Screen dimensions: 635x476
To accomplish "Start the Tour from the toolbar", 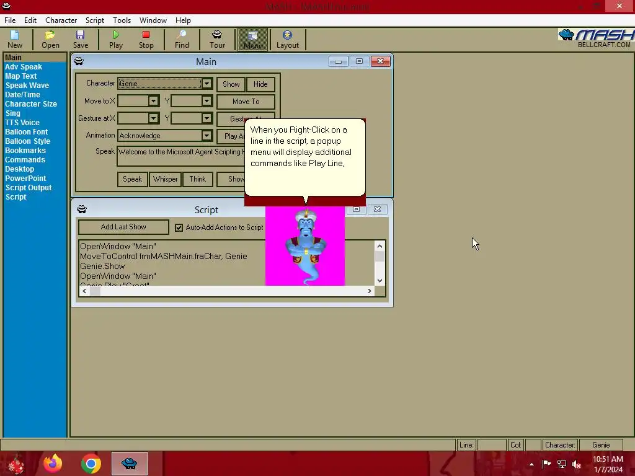I will coord(217,39).
